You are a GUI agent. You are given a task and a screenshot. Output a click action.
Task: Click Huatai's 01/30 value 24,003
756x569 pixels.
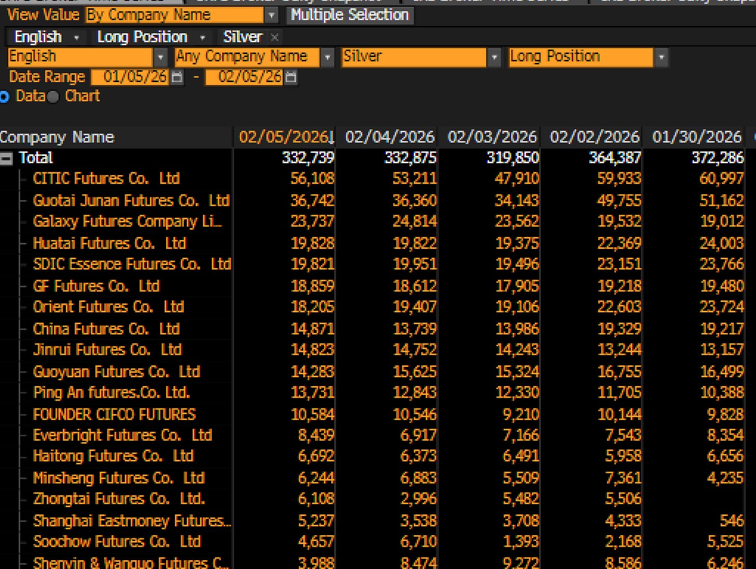click(722, 243)
